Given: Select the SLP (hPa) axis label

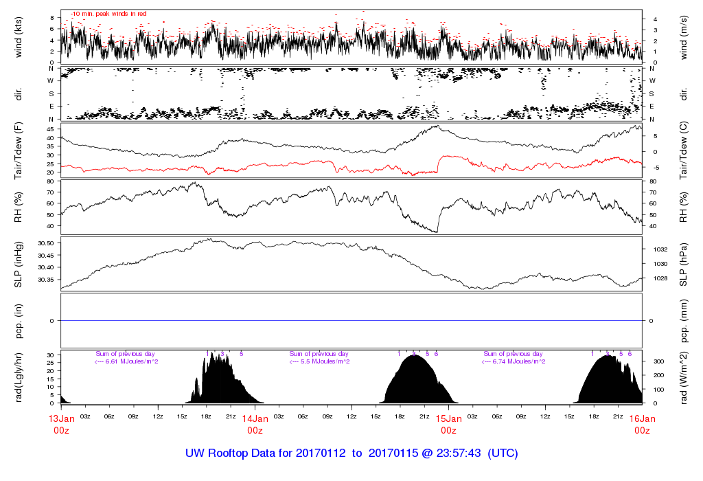Looking at the screenshot, I should tap(684, 264).
